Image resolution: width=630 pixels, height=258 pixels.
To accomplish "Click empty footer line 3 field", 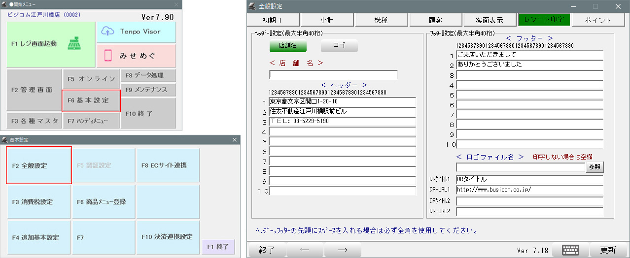I will [x=530, y=75].
